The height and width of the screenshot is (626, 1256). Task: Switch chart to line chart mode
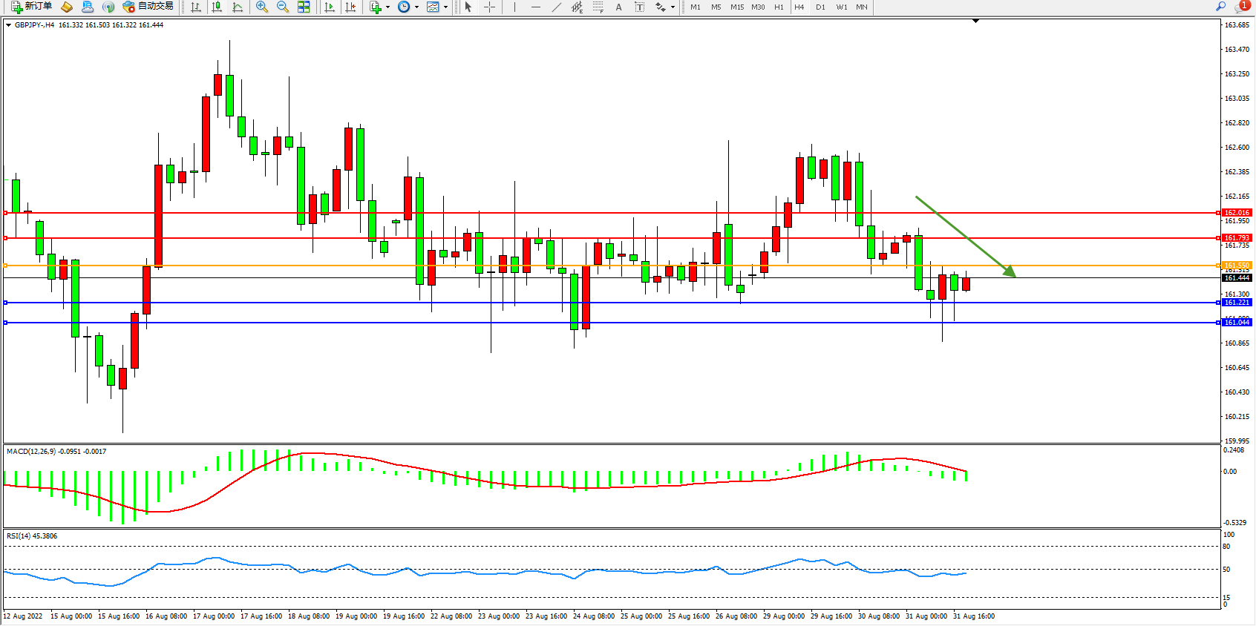tap(238, 7)
